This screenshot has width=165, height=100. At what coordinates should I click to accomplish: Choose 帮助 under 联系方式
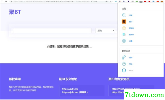(x=131, y=64)
